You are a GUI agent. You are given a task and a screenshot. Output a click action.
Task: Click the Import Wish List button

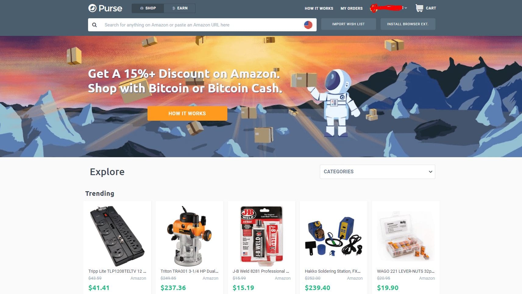point(348,24)
